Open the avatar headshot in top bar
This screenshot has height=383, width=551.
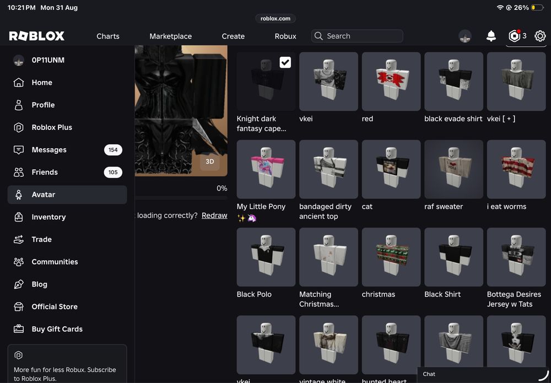point(465,36)
